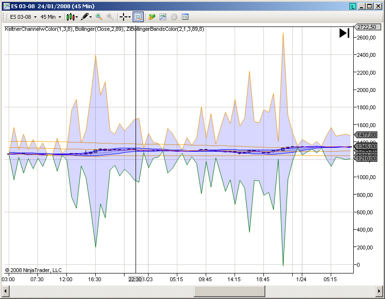Expand the drawing tools dropdown arrow
385x299 pixels.
point(91,17)
